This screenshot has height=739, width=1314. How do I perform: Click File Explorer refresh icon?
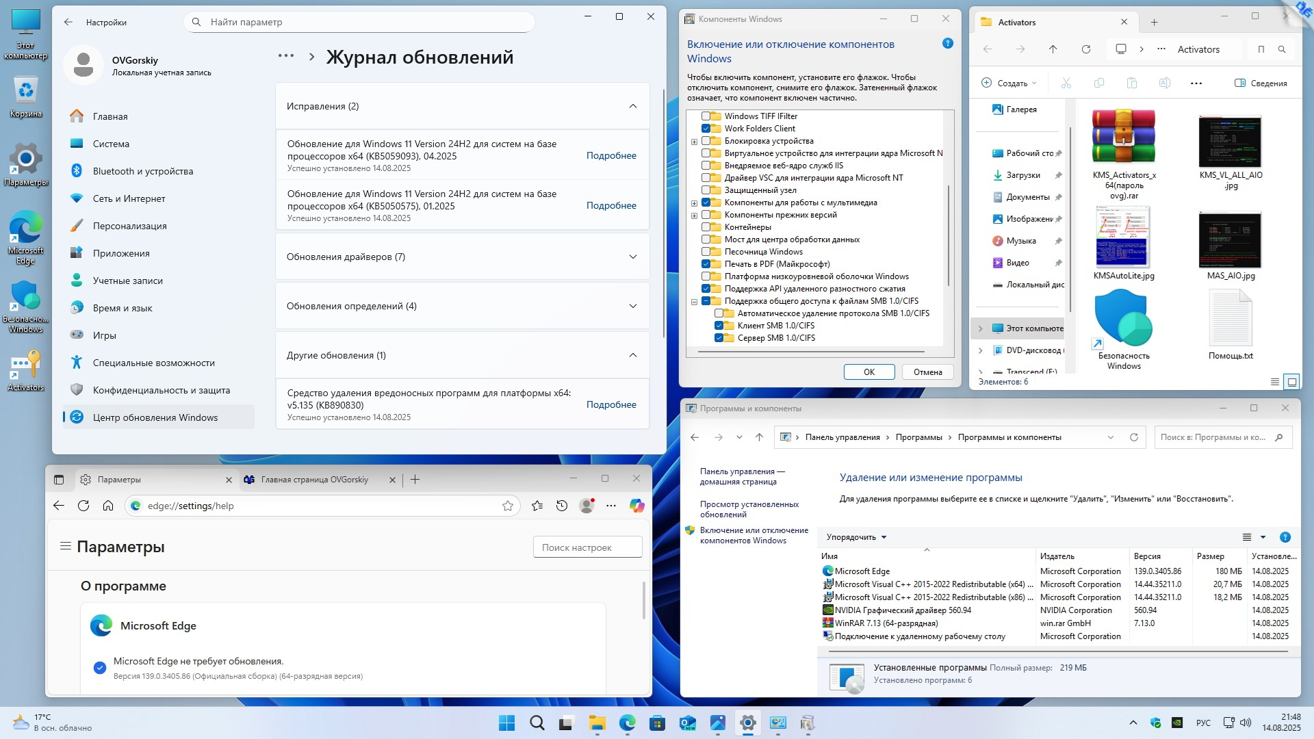click(1086, 49)
